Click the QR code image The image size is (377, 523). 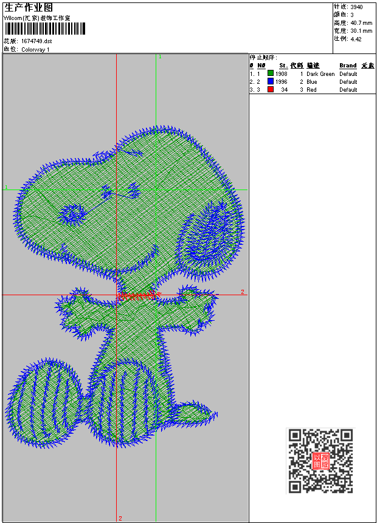tap(320, 461)
